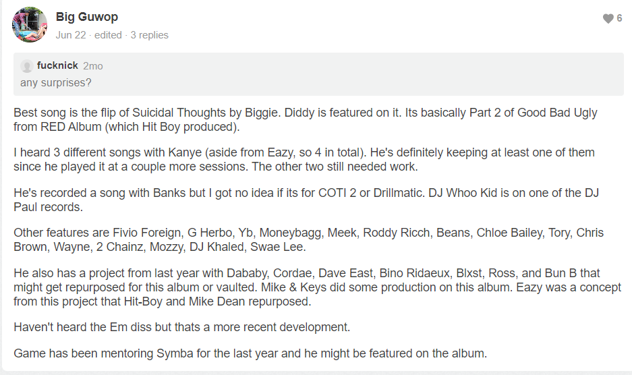Image resolution: width=632 pixels, height=375 pixels.
Task: Open the fucknick username in the quote
Action: click(57, 66)
